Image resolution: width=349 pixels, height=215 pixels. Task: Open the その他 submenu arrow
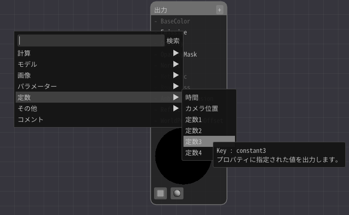tap(176, 108)
